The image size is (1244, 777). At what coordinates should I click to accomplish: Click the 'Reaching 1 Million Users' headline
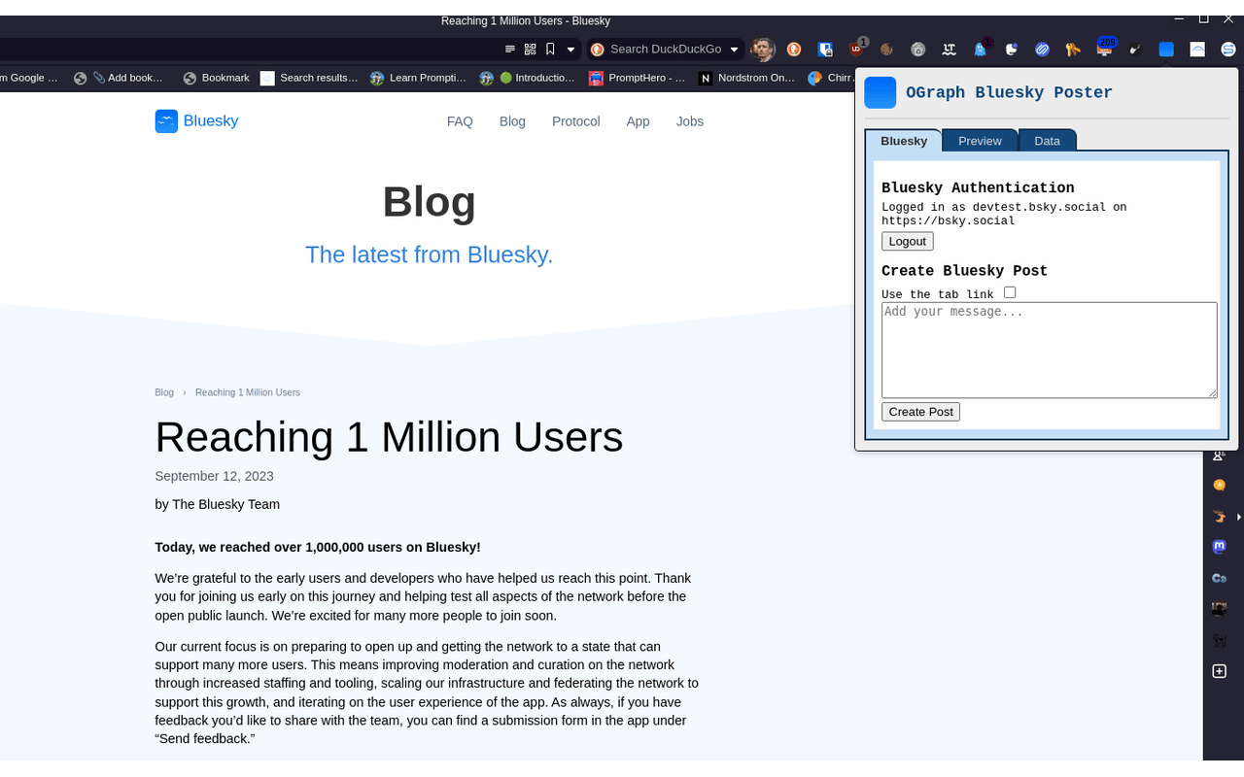[x=389, y=437]
